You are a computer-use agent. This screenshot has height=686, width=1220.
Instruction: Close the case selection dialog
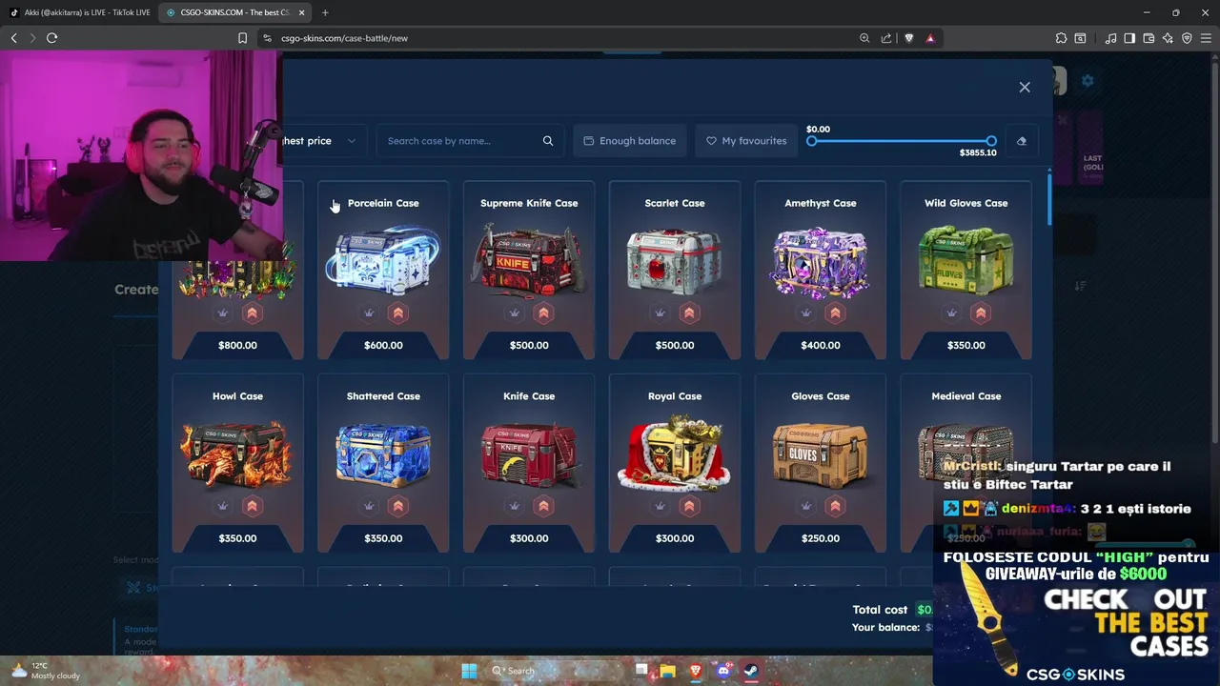pyautogui.click(x=1025, y=87)
